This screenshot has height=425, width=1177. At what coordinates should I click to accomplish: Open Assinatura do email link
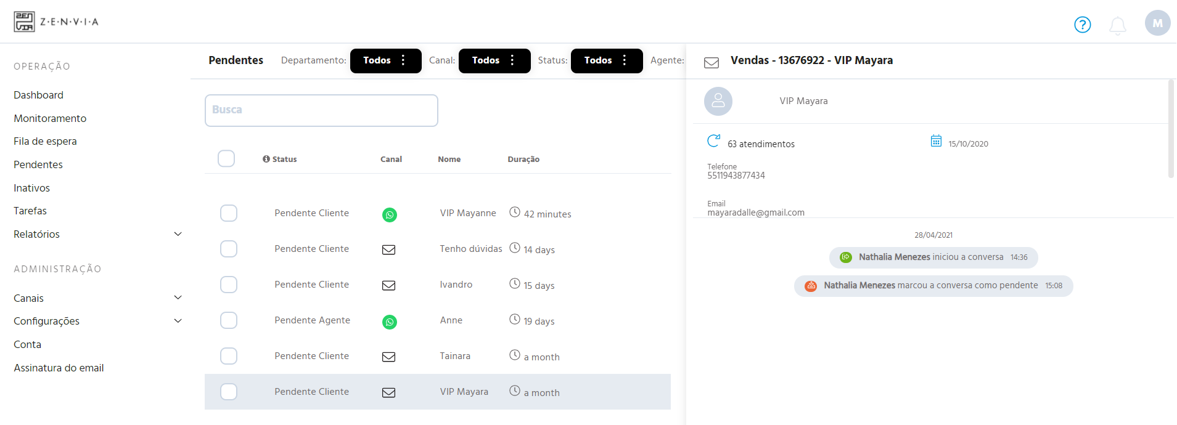59,368
